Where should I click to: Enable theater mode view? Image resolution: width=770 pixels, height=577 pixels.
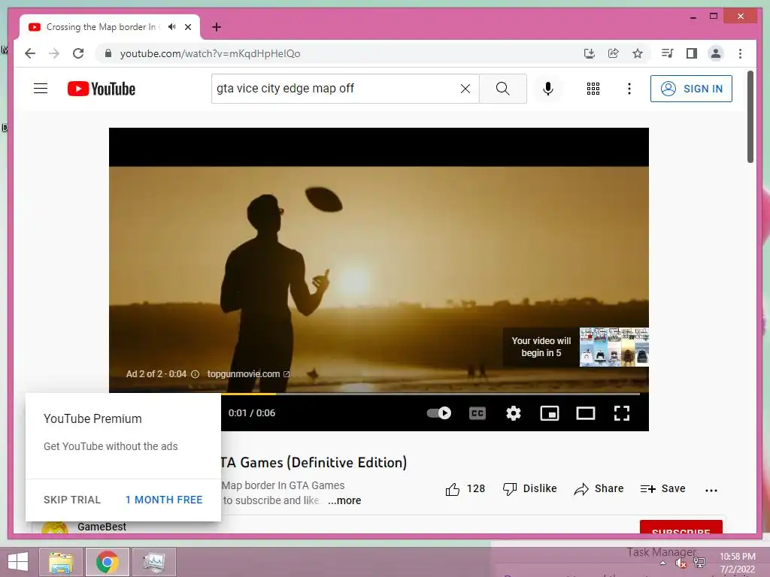(585, 413)
